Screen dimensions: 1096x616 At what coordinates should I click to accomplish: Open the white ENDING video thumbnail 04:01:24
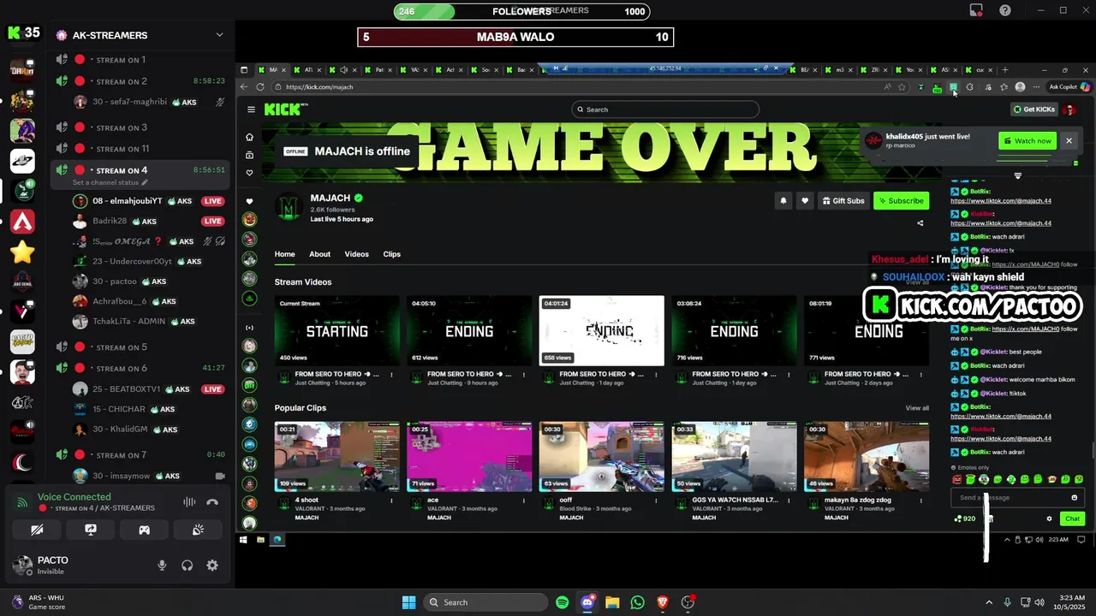(601, 330)
